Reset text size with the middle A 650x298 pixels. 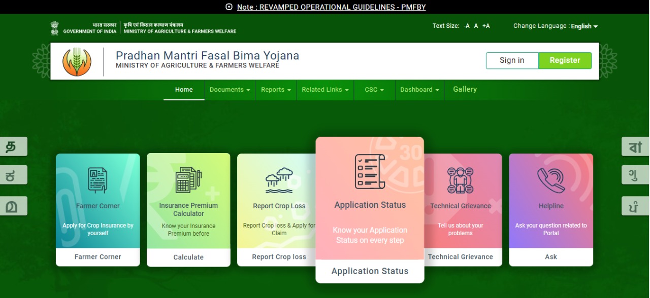click(x=476, y=26)
